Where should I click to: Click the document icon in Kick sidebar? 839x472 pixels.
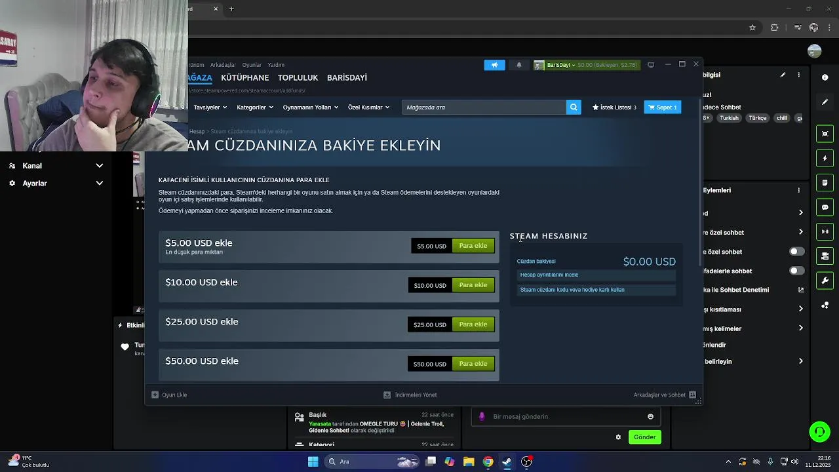tap(825, 182)
